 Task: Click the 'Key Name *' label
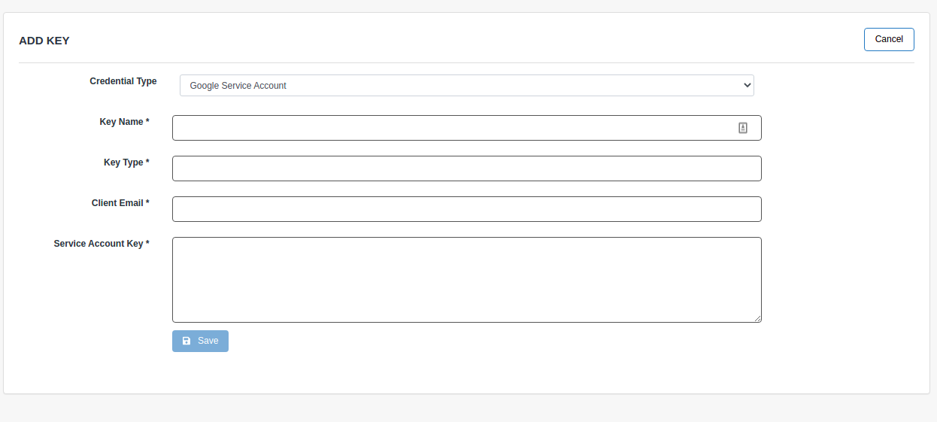[124, 122]
